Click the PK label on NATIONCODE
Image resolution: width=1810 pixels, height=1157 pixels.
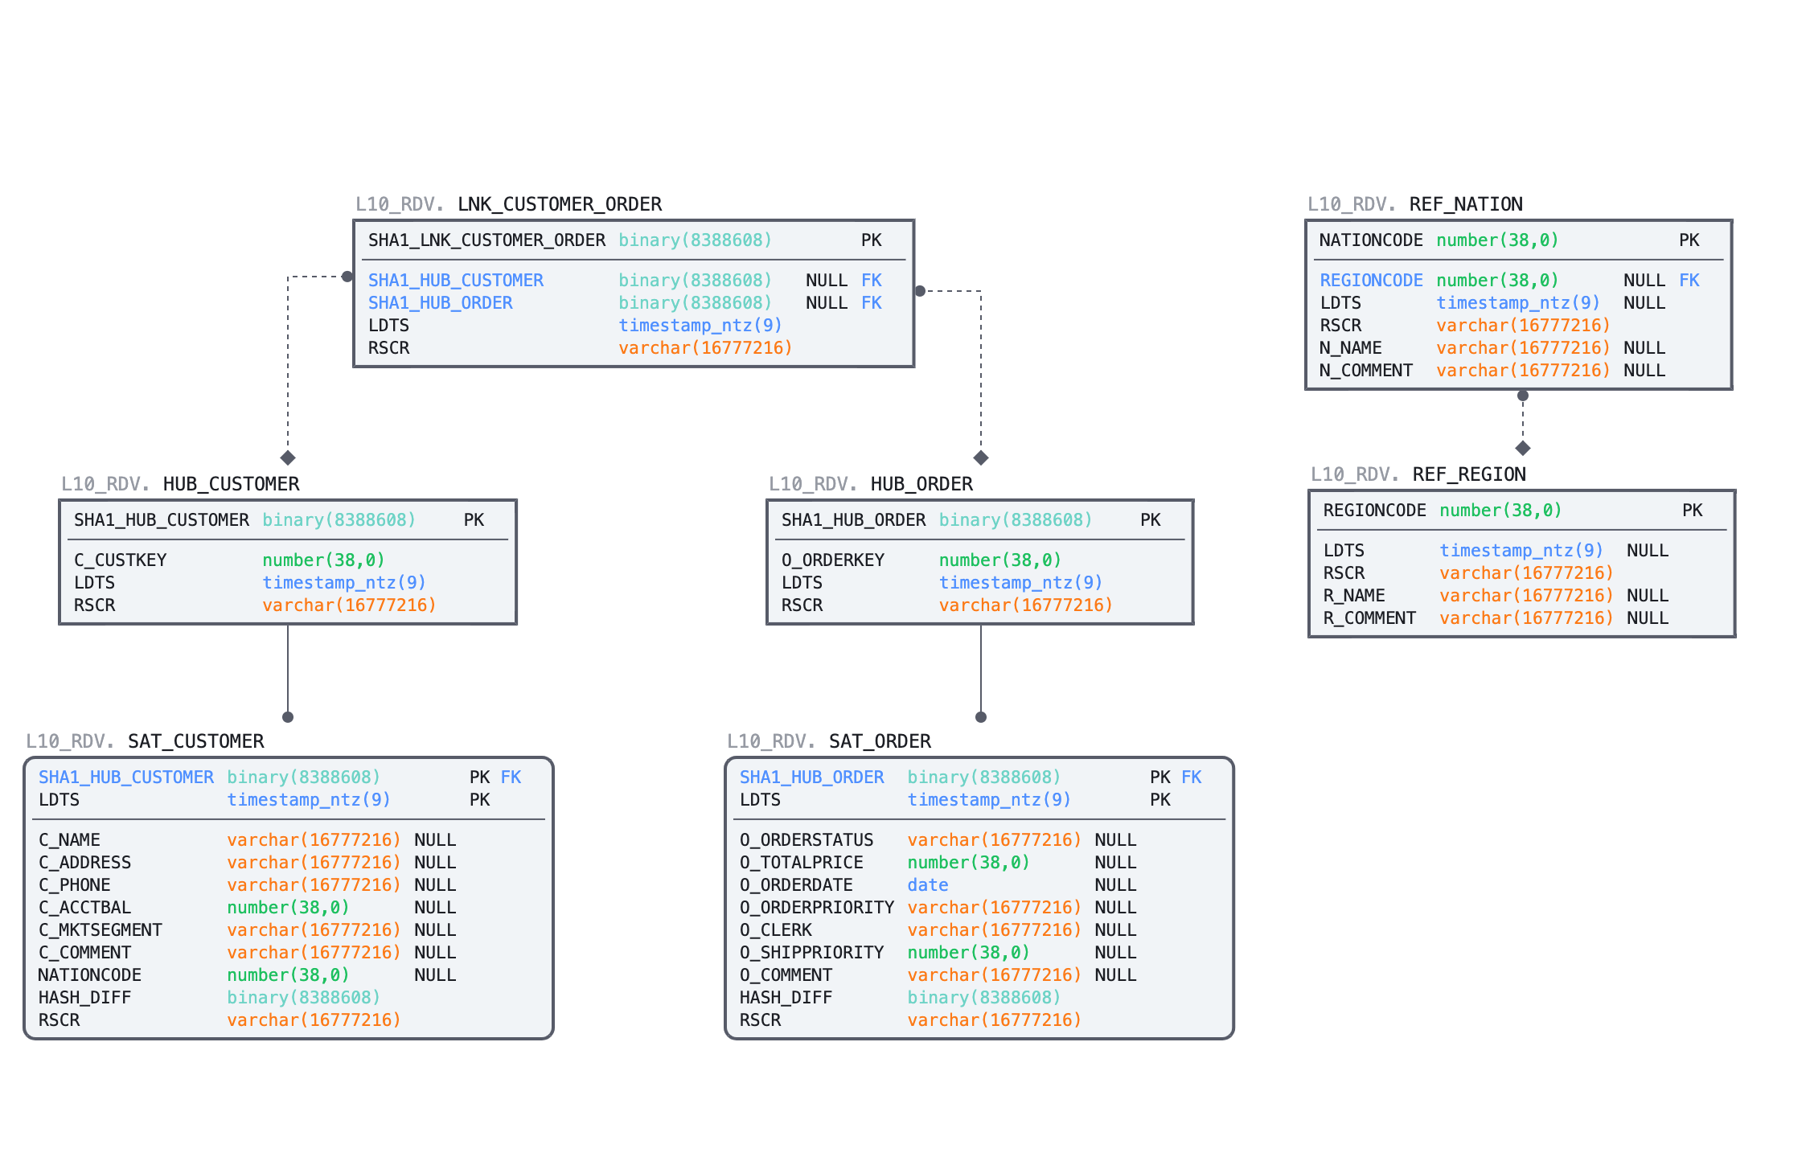[x=1689, y=240]
